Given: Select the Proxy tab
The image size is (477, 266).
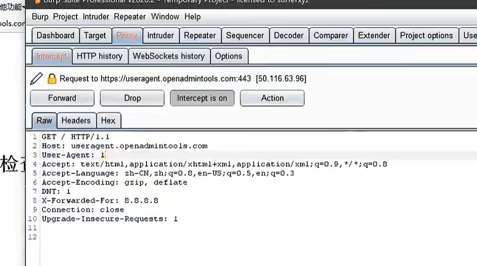Looking at the screenshot, I should click(126, 35).
